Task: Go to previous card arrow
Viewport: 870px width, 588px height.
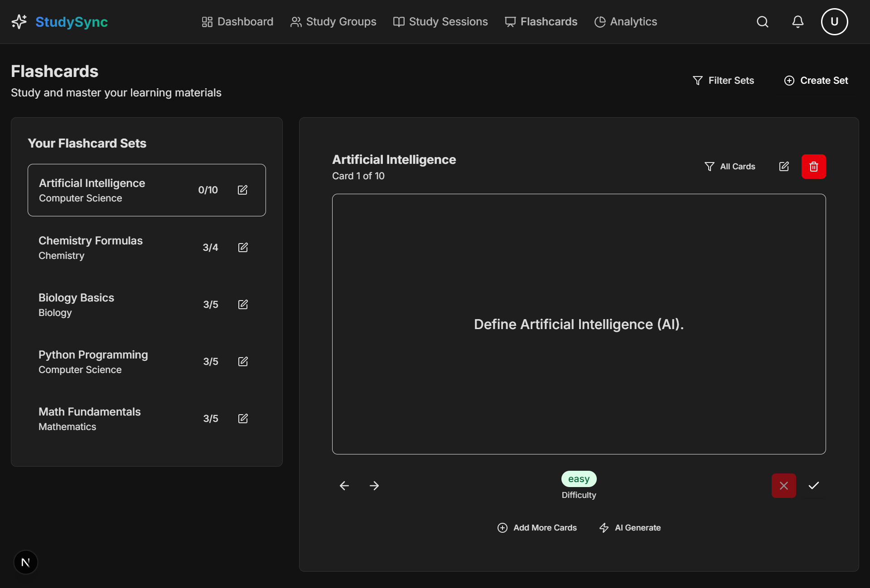Action: click(344, 486)
